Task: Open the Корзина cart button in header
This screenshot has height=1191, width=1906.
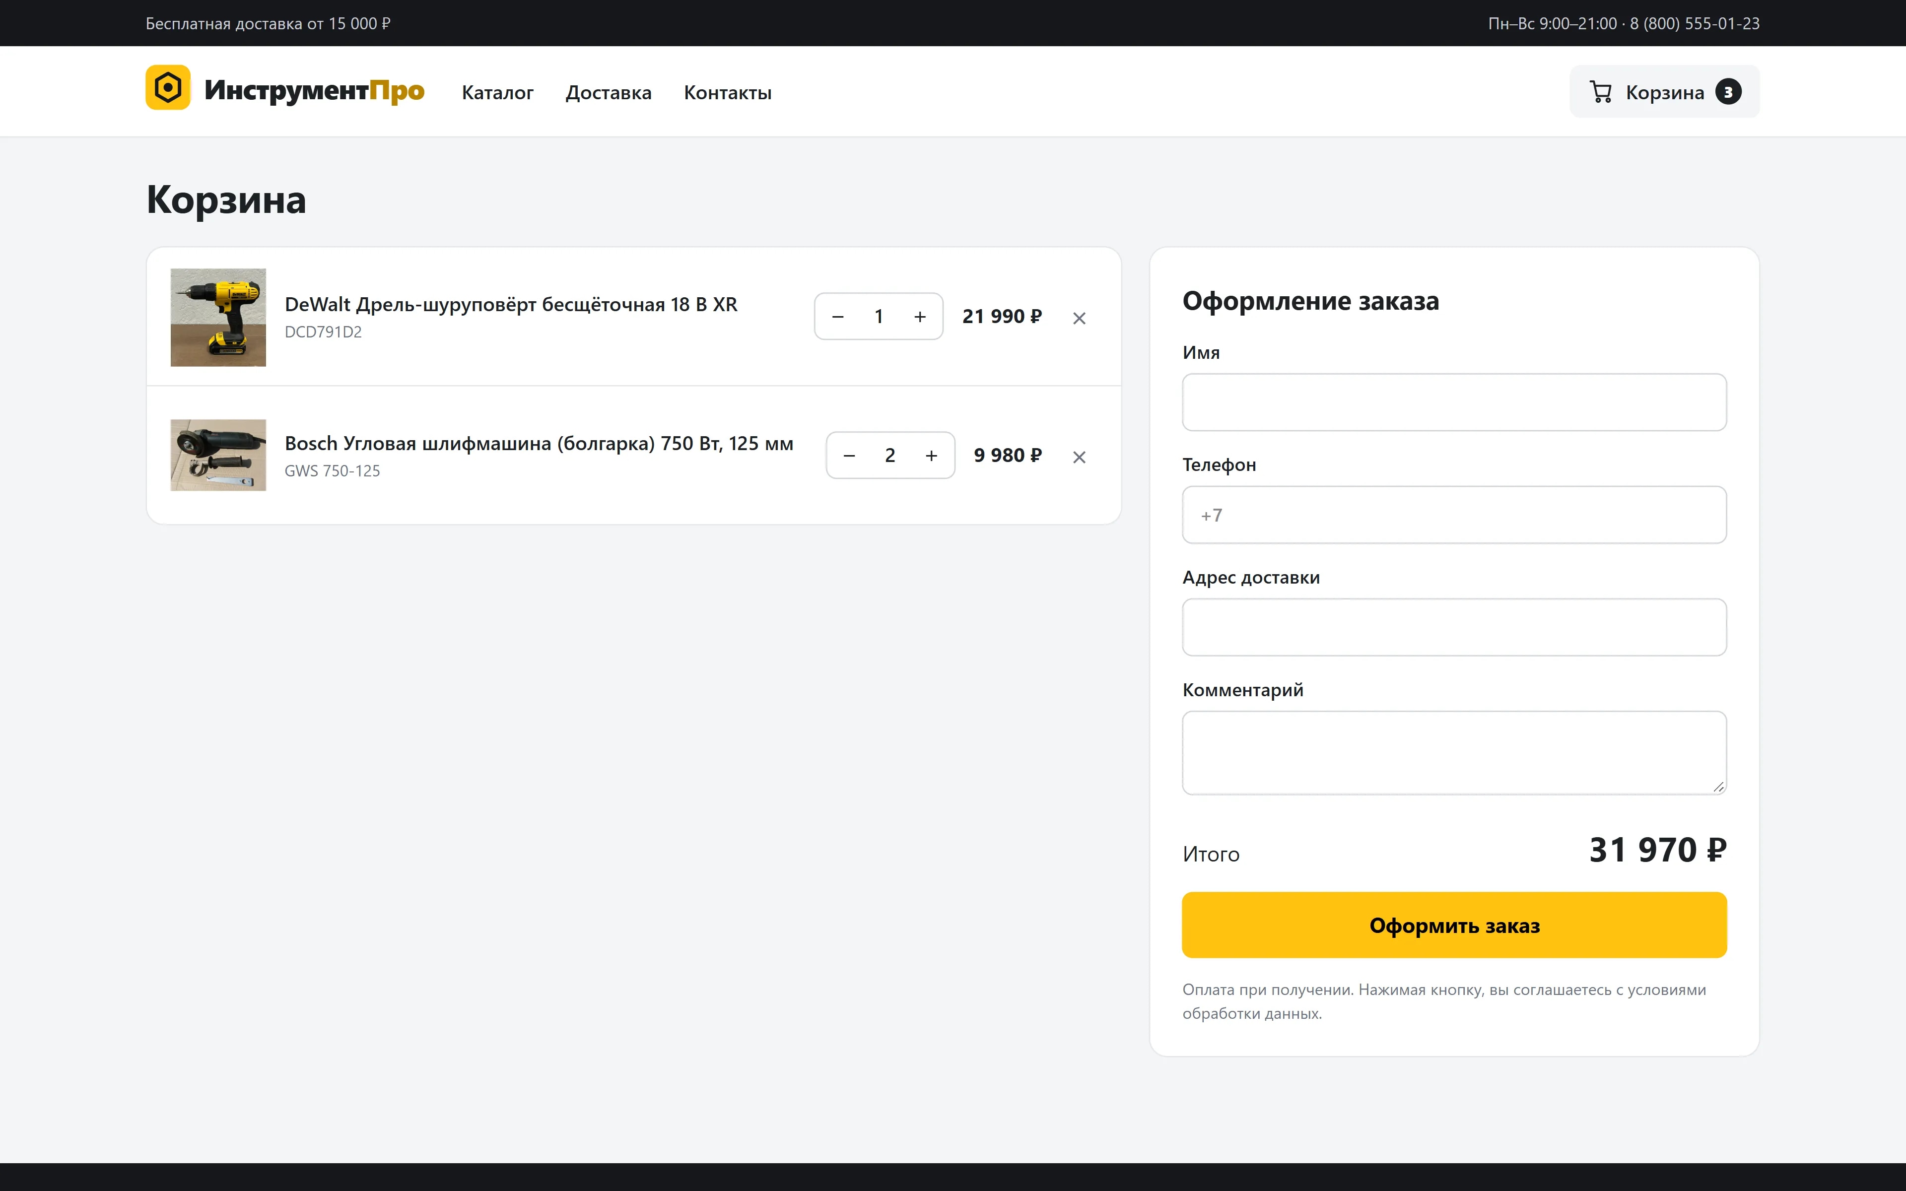Action: point(1663,91)
